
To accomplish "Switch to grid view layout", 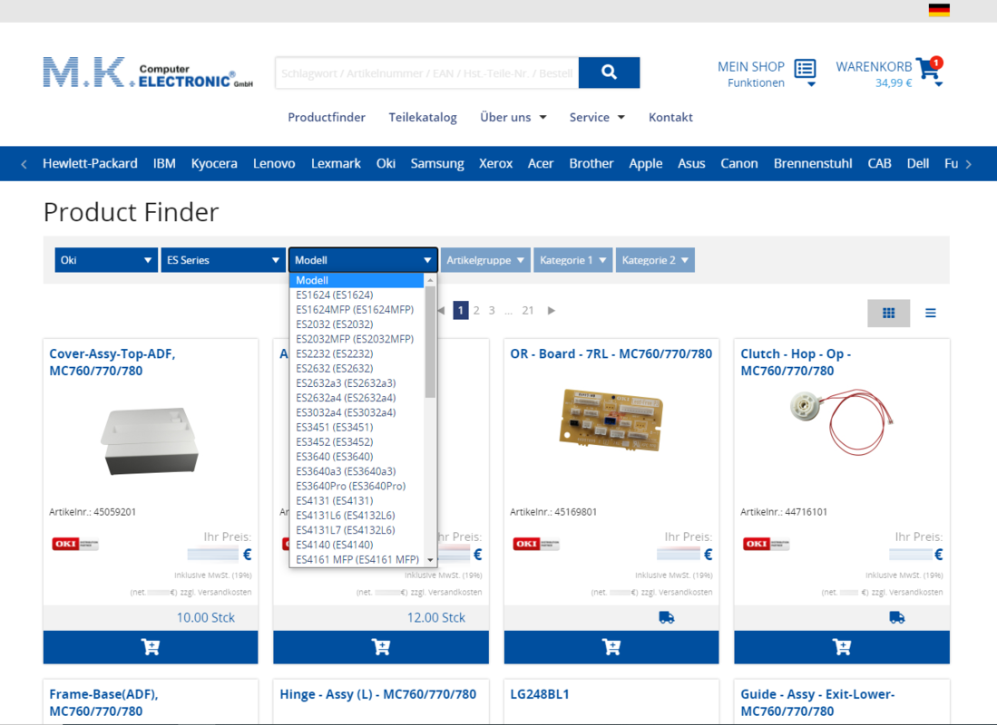I will pyautogui.click(x=888, y=313).
